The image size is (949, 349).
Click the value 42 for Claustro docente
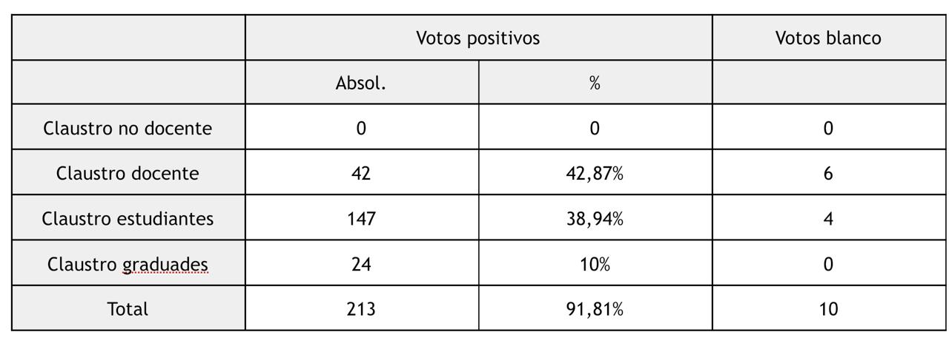361,173
